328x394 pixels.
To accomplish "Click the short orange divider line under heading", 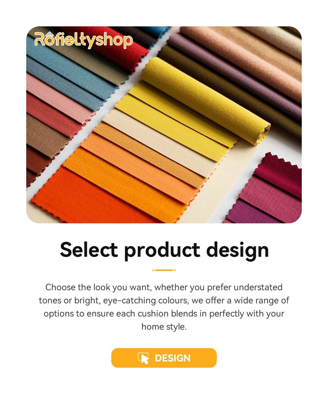I will (164, 270).
